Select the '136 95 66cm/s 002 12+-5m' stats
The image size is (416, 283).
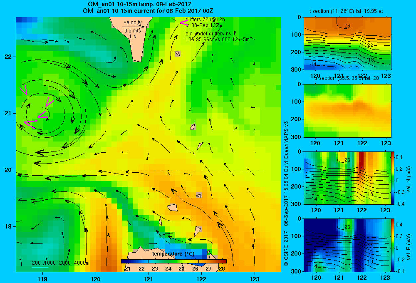(217, 39)
